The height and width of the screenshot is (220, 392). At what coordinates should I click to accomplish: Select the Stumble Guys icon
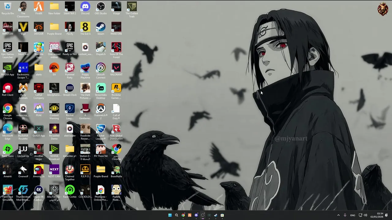point(39,50)
